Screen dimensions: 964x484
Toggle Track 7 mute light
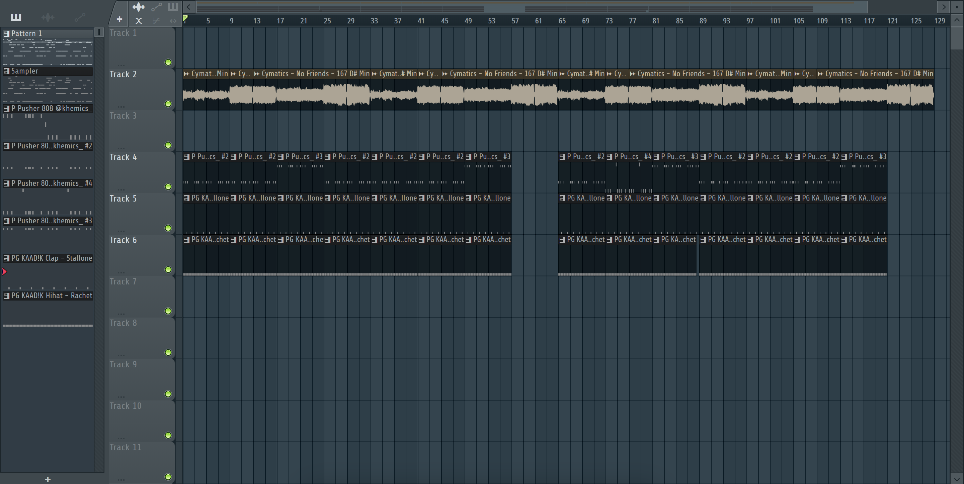[168, 311]
